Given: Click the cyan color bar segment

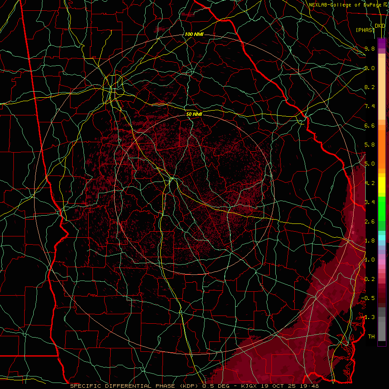Looking at the screenshot, I should click(x=382, y=238).
